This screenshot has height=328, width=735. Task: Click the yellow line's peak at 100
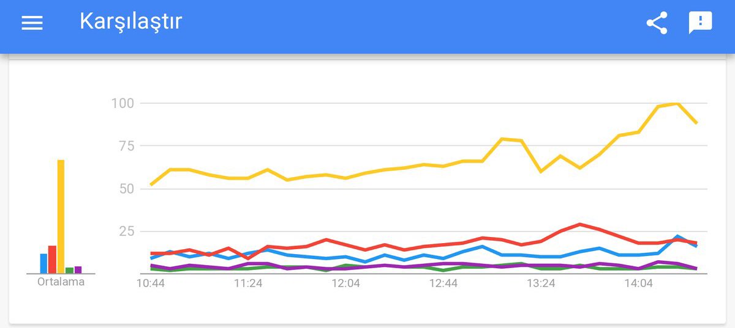677,103
